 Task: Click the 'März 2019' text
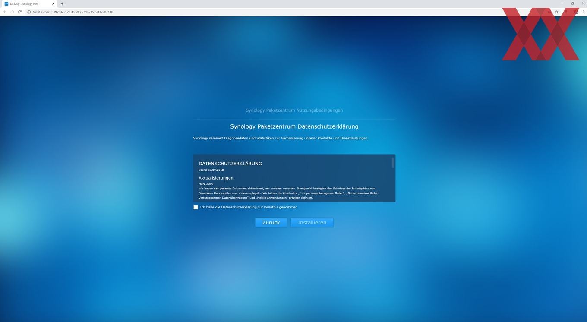(206, 184)
